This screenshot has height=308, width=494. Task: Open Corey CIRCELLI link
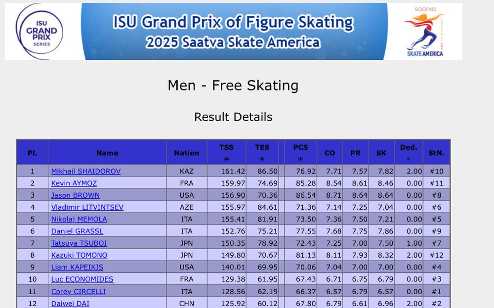pyautogui.click(x=79, y=292)
